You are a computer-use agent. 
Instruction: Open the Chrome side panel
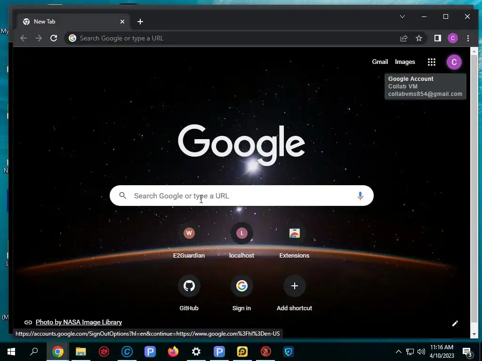point(437,38)
